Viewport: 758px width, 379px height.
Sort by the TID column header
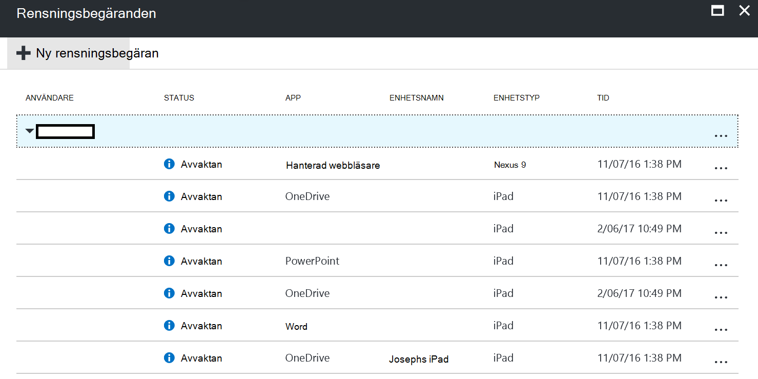pyautogui.click(x=603, y=98)
